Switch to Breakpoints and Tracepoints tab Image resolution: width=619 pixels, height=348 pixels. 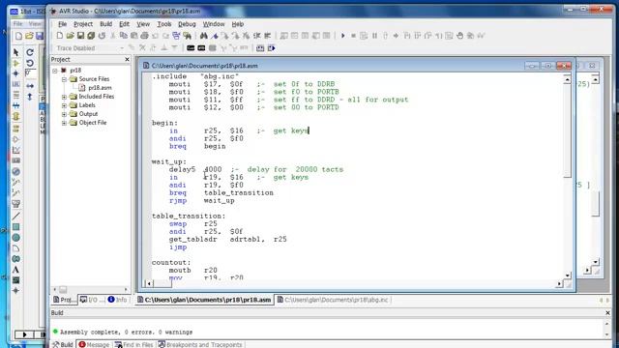coord(200,344)
